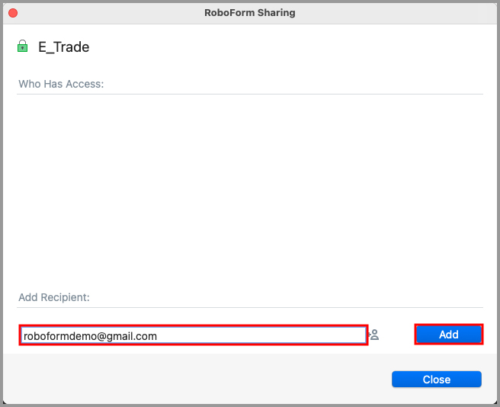Click the empty access list area
Viewport: 500px width, 407px height.
(x=250, y=191)
